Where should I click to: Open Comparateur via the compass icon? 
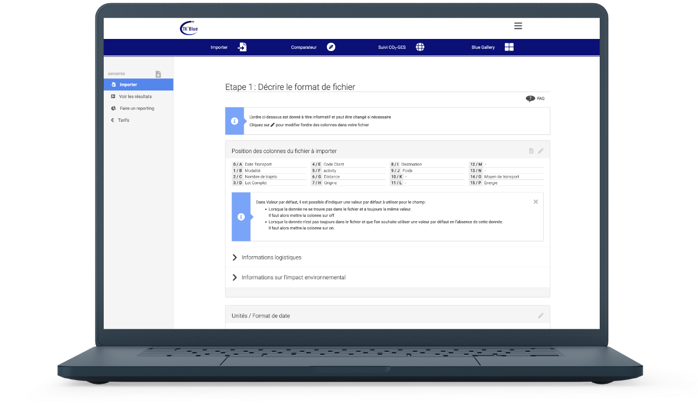[331, 47]
